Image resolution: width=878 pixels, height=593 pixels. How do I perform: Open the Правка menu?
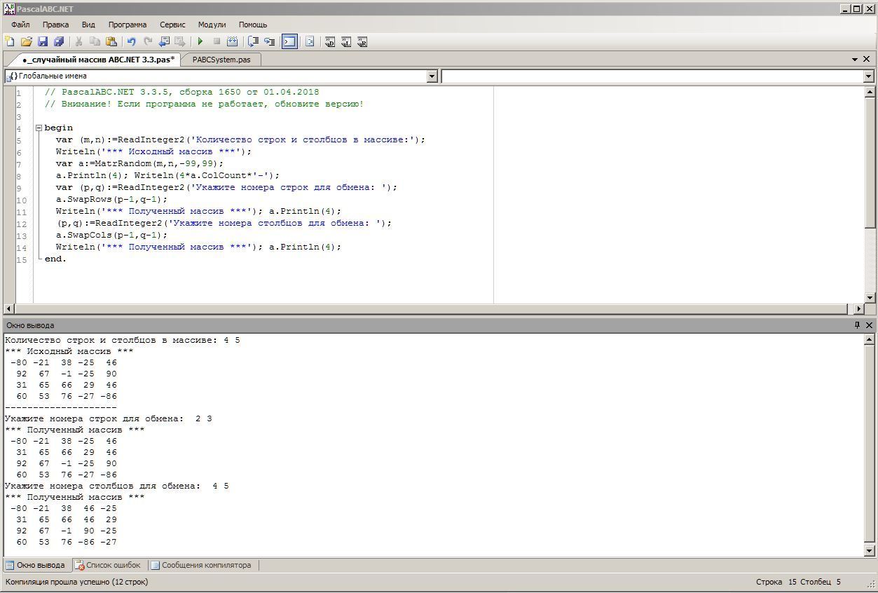(x=55, y=25)
